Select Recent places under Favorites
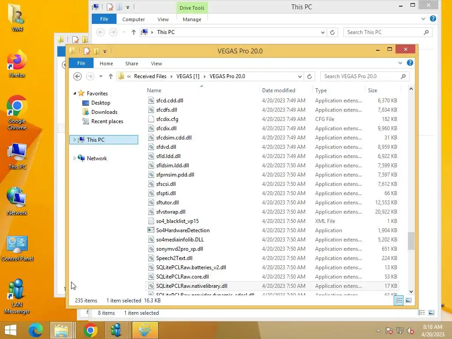The image size is (452, 339). tap(107, 121)
